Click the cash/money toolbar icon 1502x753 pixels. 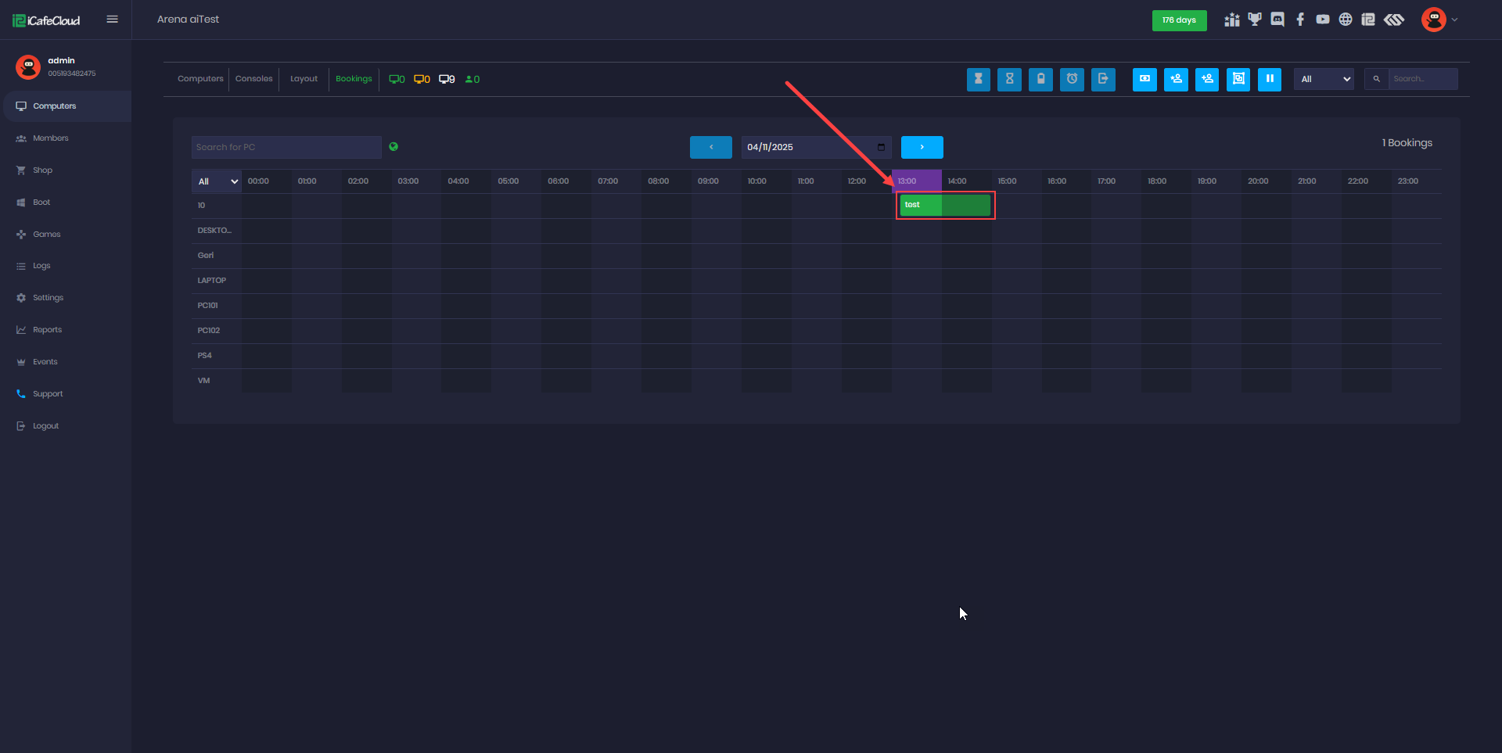(1144, 79)
